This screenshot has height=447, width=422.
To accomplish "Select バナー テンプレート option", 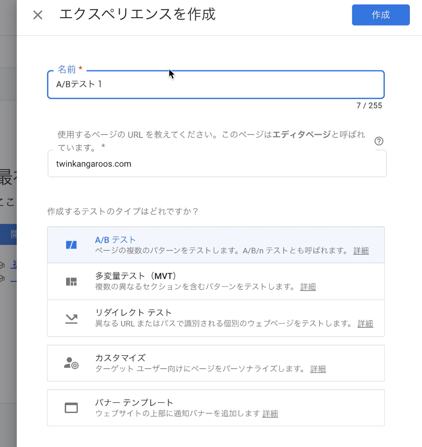I will 216,408.
